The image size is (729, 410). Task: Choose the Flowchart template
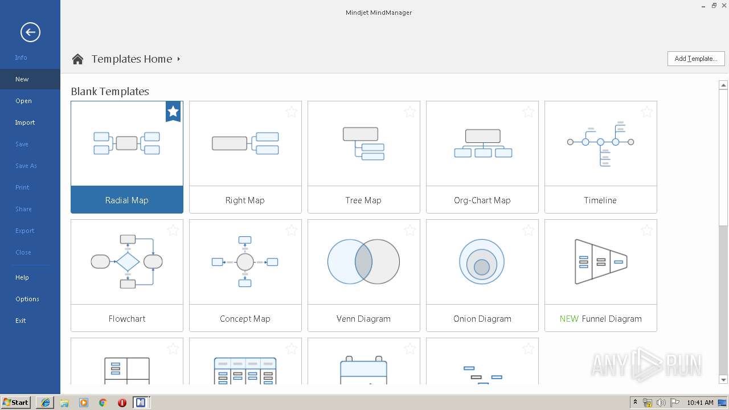[x=127, y=276]
